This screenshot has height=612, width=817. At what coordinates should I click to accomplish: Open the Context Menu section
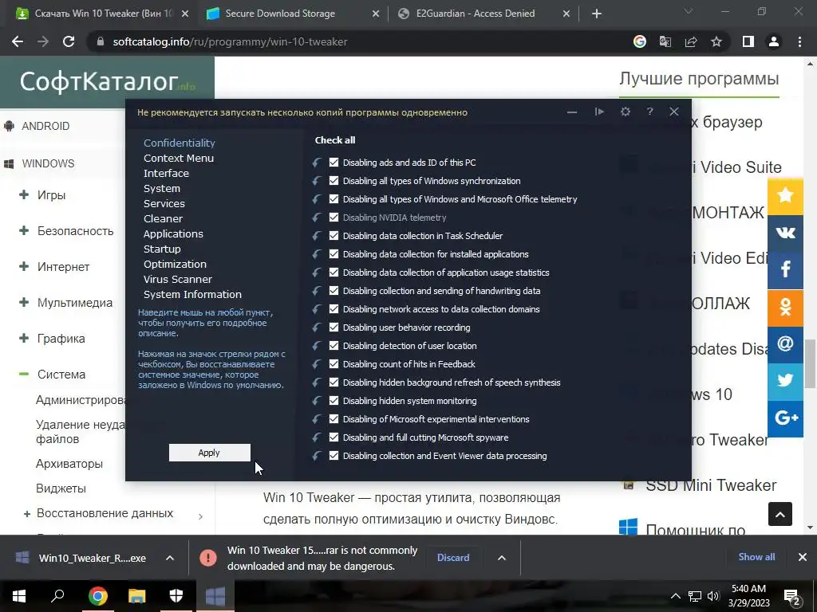pos(179,159)
